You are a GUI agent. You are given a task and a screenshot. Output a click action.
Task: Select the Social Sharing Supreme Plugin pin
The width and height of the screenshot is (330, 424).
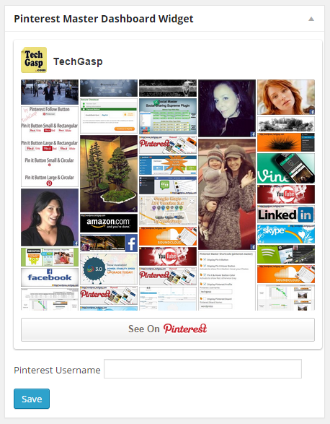point(168,116)
